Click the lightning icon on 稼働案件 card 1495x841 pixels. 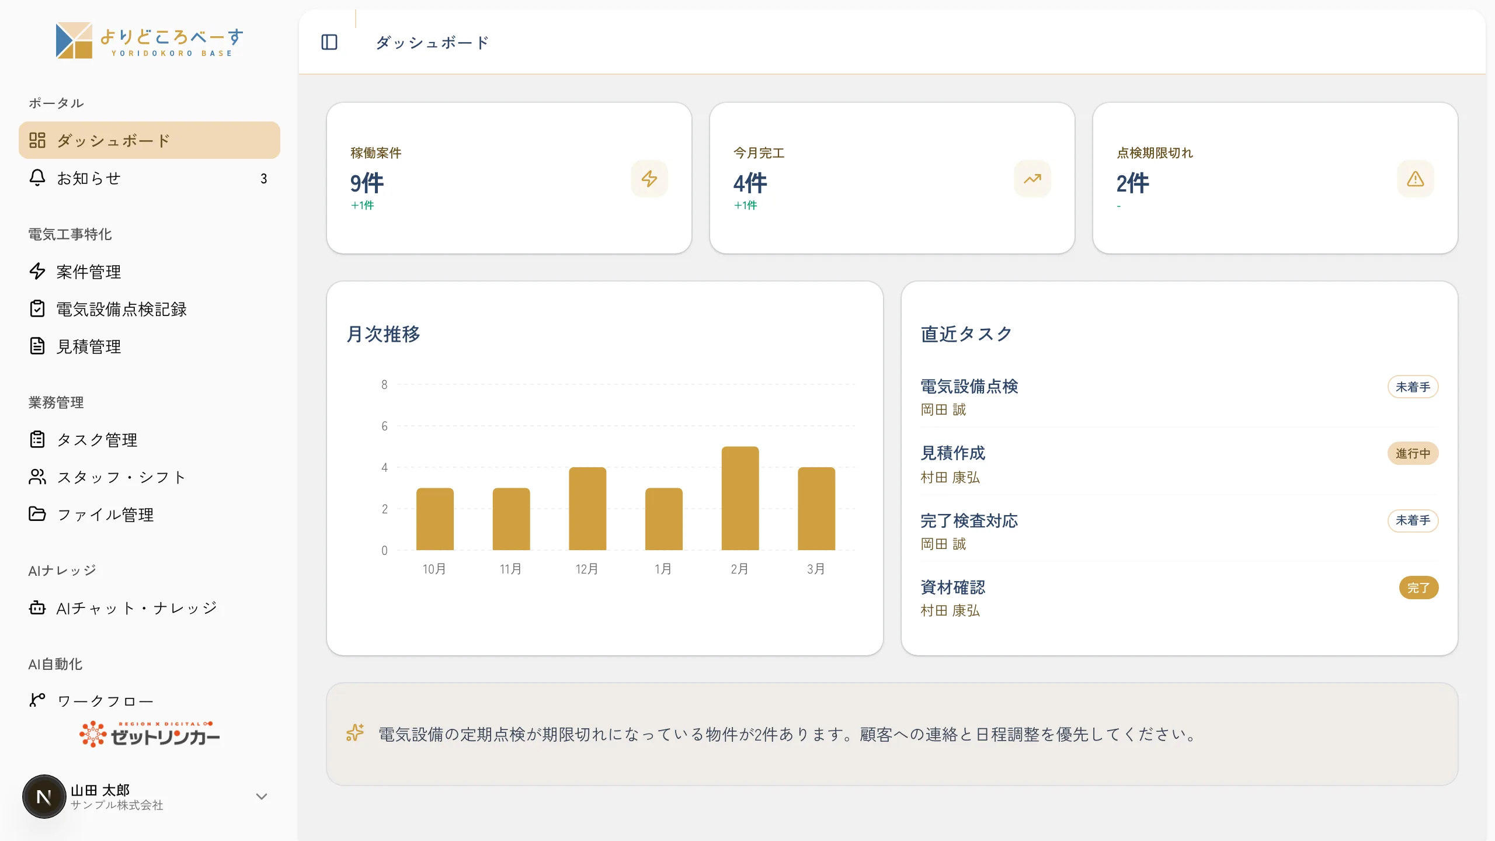click(649, 179)
